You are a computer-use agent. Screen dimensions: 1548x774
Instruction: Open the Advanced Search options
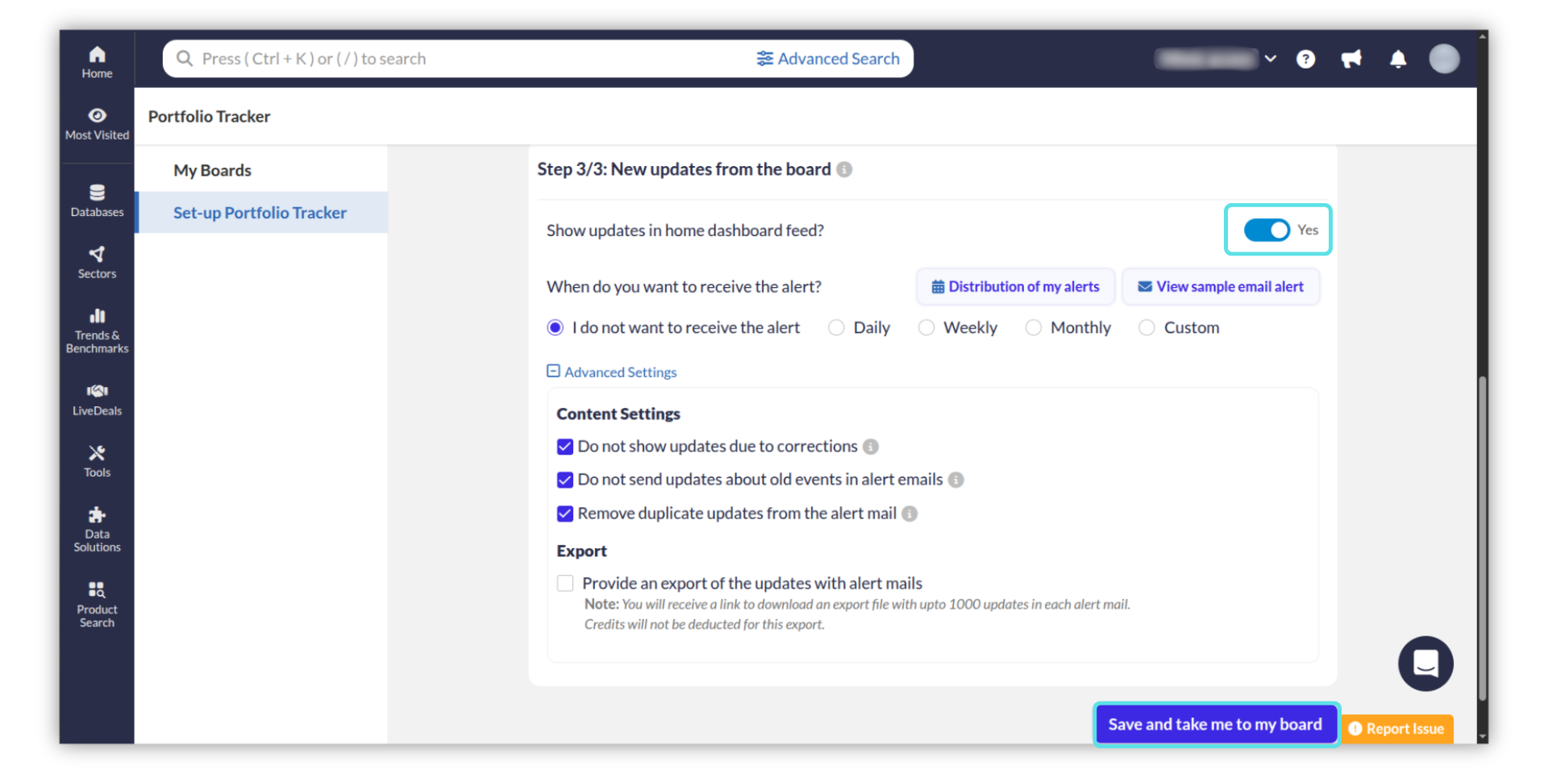(x=828, y=59)
